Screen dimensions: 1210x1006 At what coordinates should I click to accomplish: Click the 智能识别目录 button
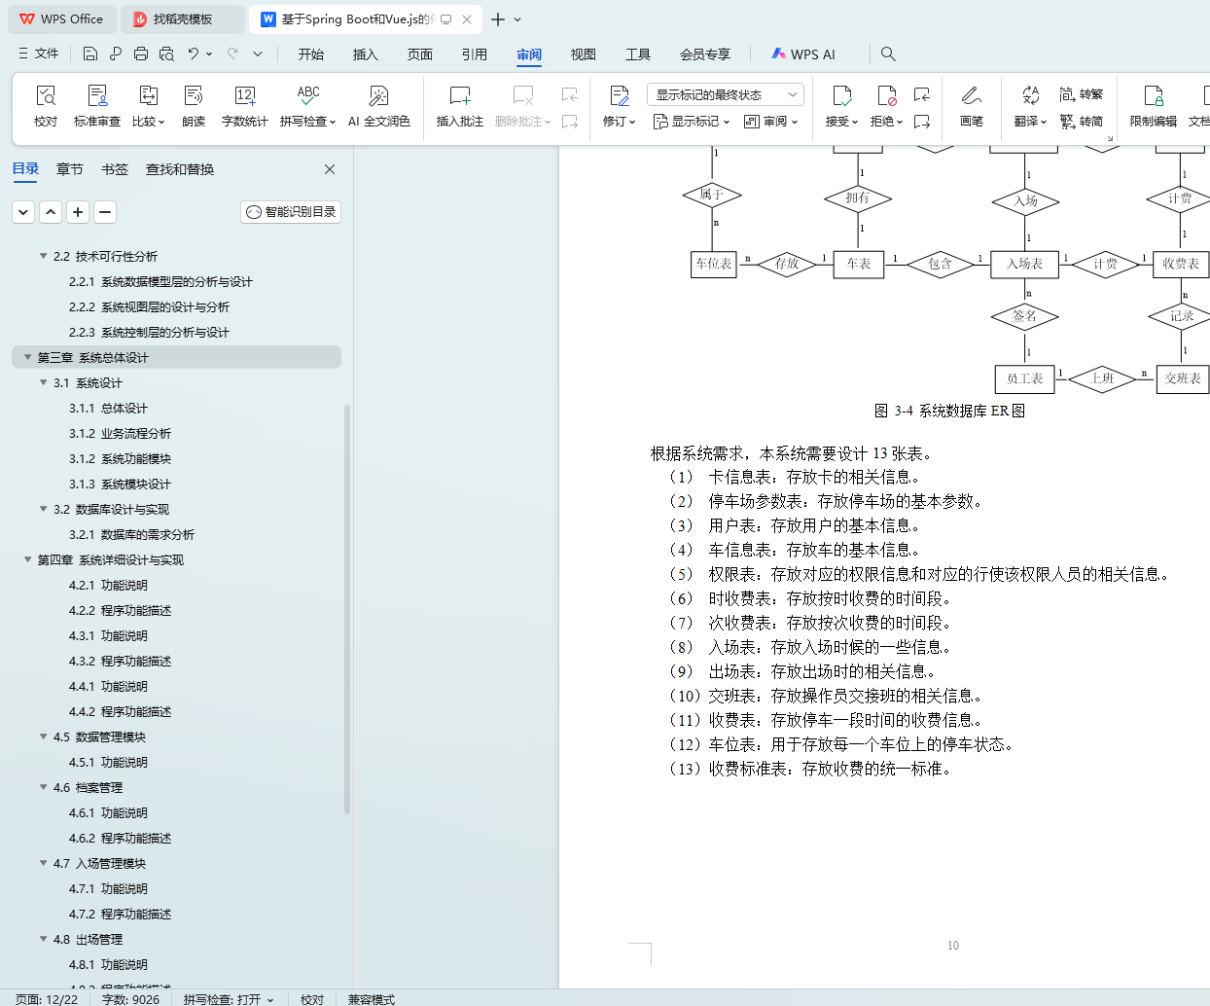(x=291, y=211)
